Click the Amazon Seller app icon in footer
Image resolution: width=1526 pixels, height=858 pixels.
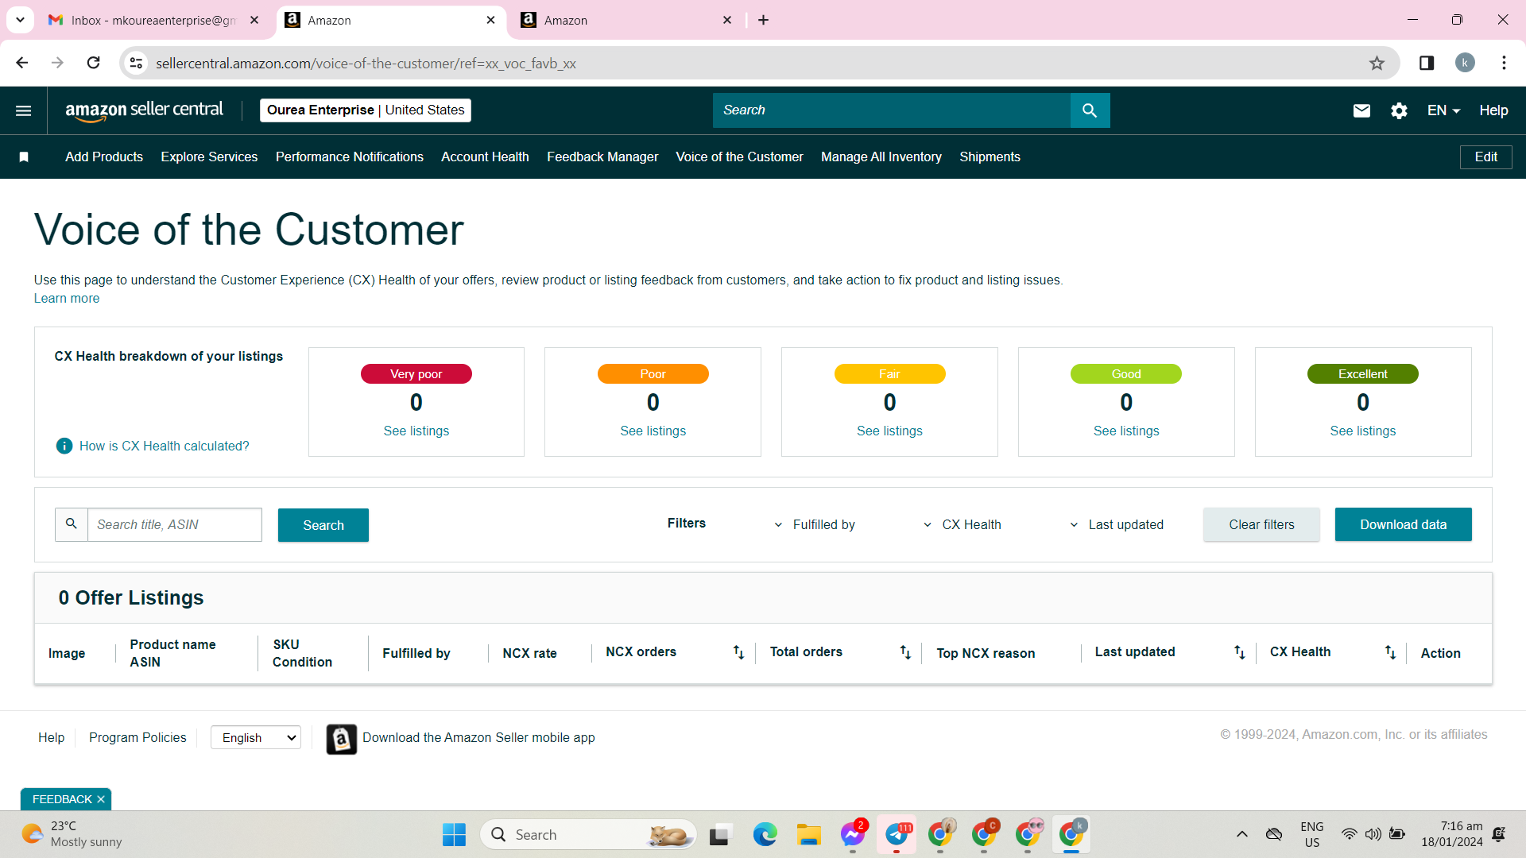pos(341,739)
